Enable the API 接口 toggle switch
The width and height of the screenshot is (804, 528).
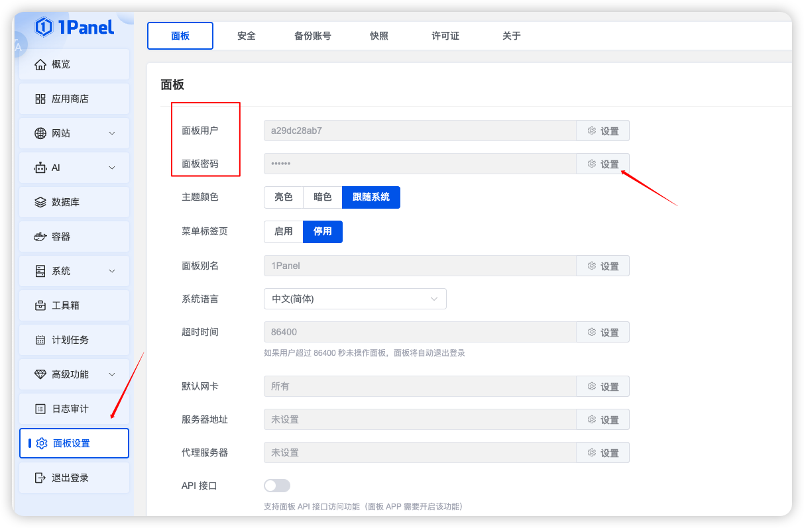[277, 486]
